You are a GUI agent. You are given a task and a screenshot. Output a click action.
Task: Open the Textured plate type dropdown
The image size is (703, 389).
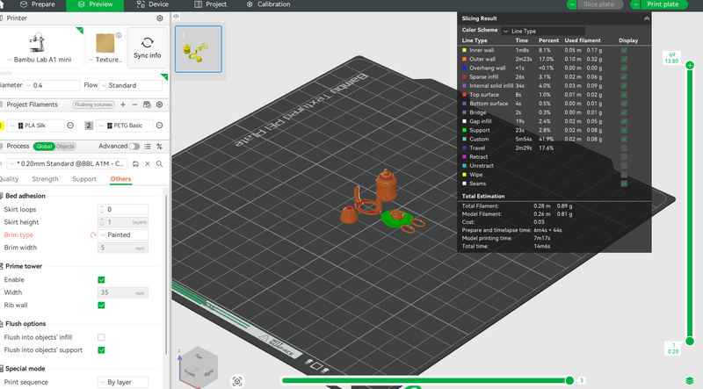click(x=105, y=48)
